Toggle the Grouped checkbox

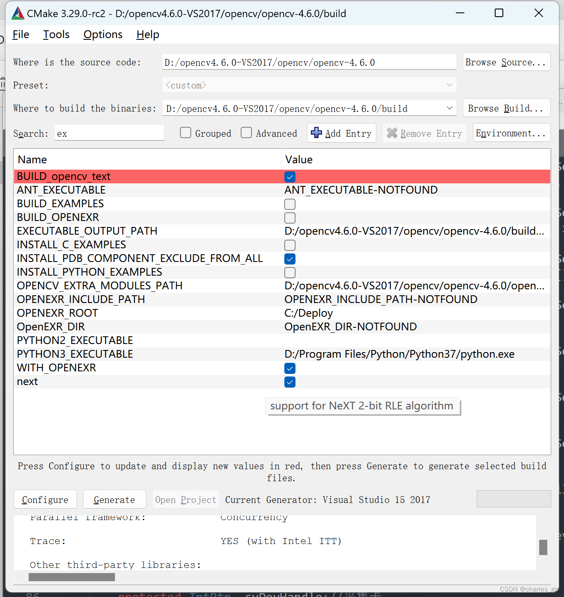point(186,133)
